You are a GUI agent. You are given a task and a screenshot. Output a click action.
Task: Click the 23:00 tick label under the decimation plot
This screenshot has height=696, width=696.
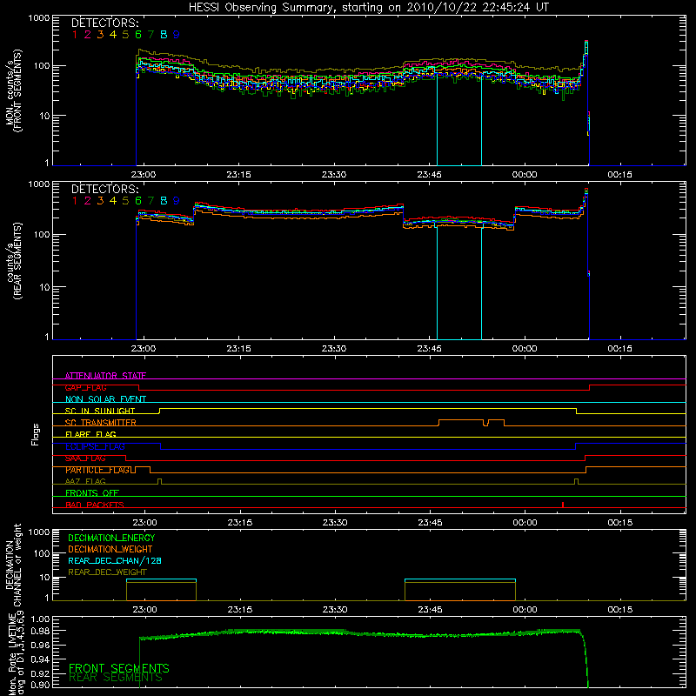pos(144,610)
